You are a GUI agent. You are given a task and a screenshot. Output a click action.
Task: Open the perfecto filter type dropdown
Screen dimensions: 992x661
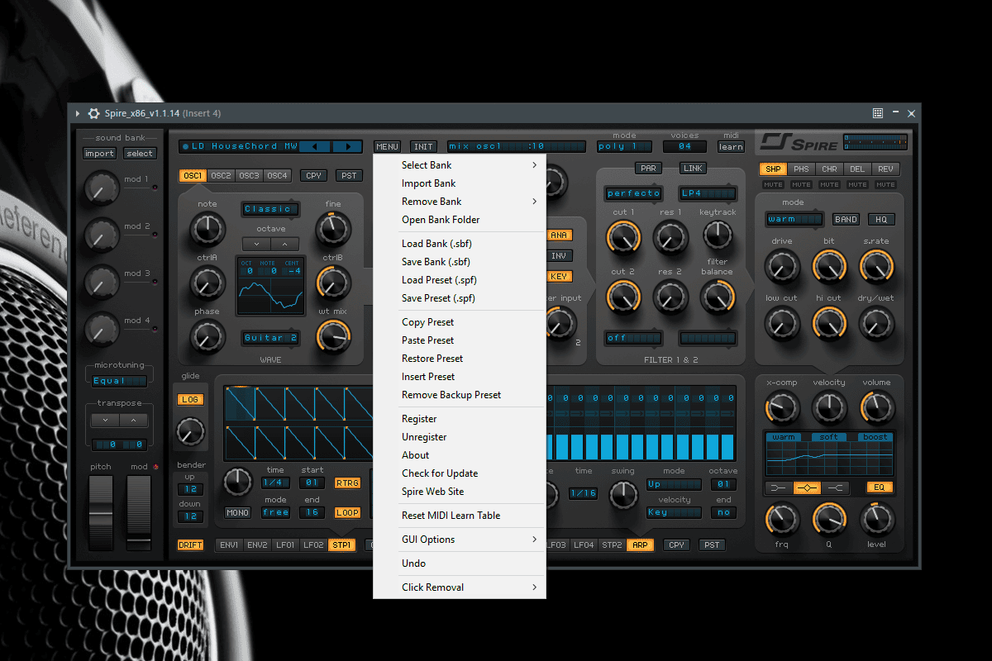tap(633, 193)
